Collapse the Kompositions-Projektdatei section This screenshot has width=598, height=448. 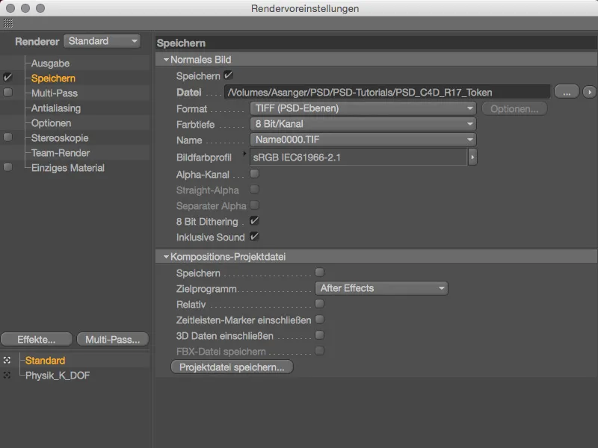[x=166, y=257]
